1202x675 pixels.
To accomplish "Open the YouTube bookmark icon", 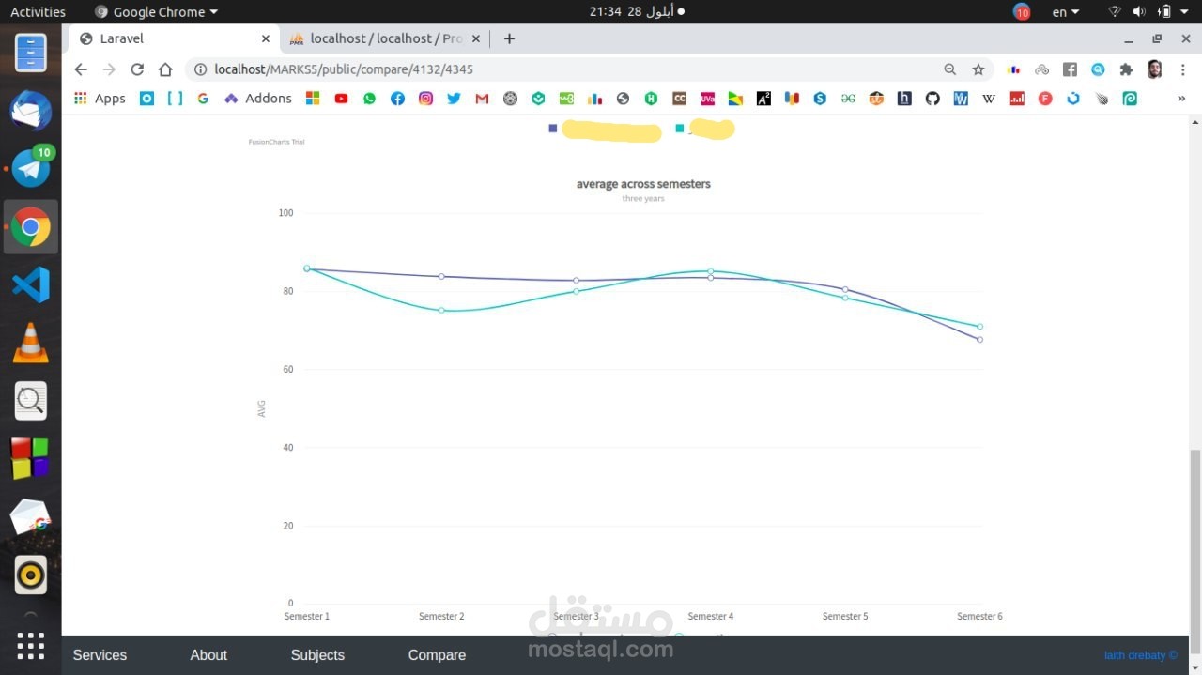I will [341, 98].
